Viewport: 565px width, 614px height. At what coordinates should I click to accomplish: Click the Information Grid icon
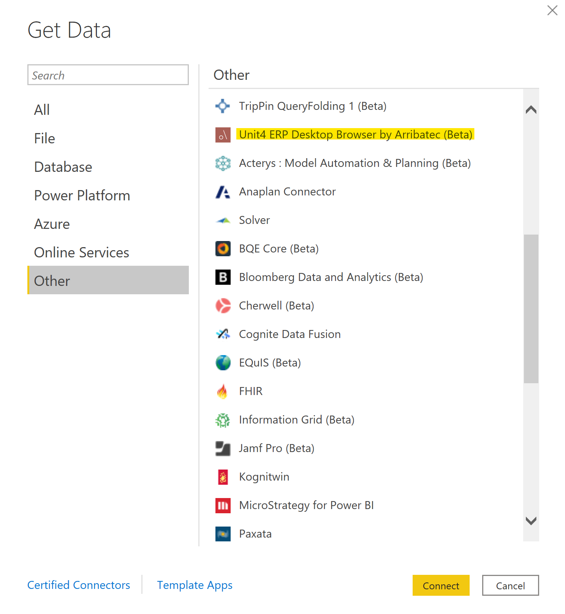pos(223,420)
